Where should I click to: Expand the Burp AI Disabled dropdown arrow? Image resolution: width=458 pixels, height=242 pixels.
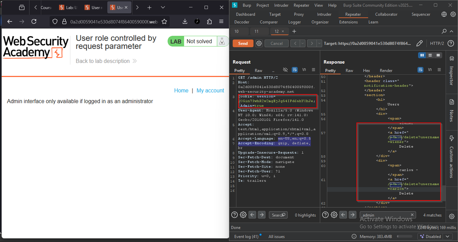[447, 237]
